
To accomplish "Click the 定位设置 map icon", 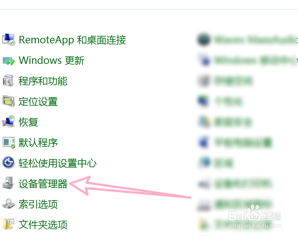I will point(8,101).
